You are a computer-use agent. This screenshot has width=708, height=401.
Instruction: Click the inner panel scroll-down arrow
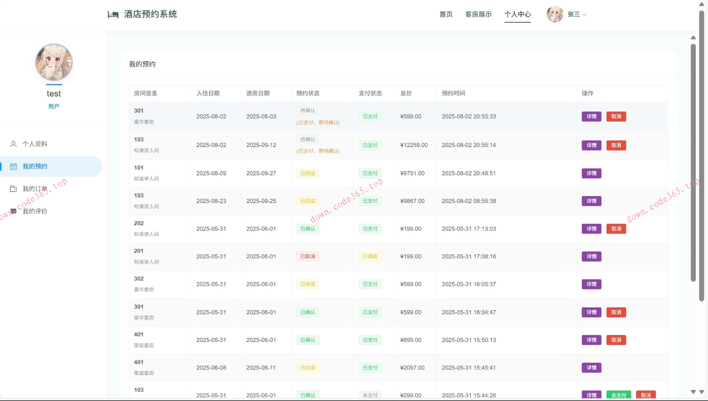click(693, 392)
